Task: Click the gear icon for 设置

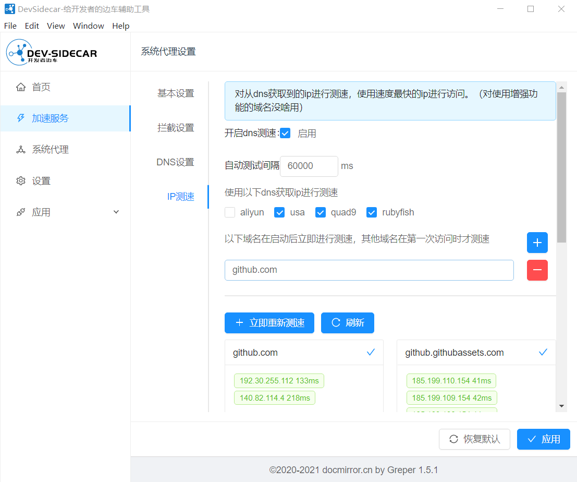Action: [x=21, y=181]
